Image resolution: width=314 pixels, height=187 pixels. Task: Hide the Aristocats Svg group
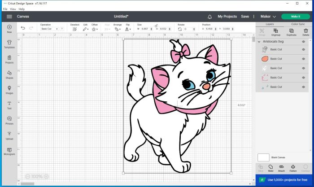pos(304,42)
